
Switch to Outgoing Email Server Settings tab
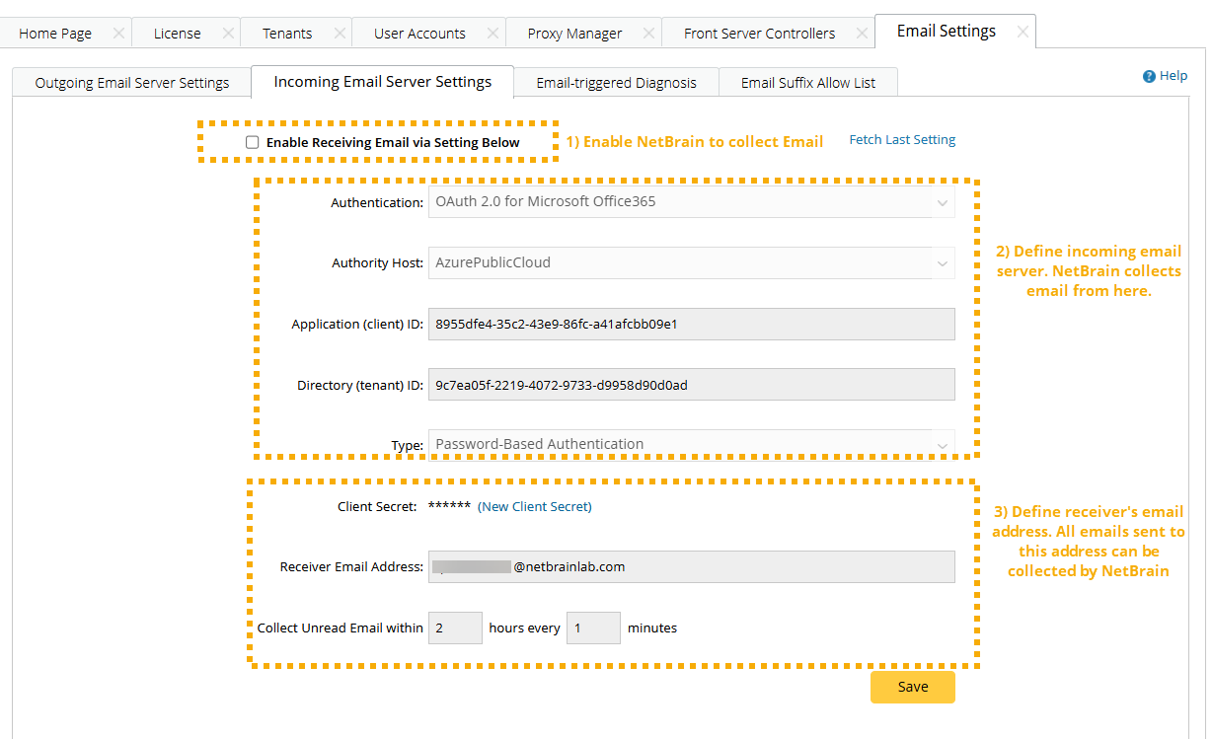pos(132,83)
